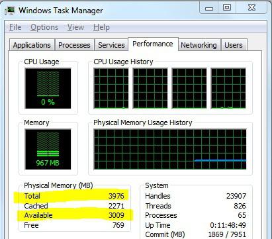The width and height of the screenshot is (272, 239).
Task: Click the fourth CPU Usage History graph
Action: (228, 88)
